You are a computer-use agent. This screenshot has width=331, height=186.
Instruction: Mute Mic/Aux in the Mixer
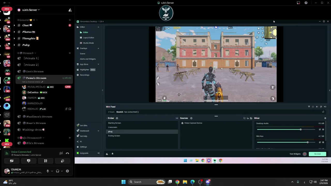(320, 142)
